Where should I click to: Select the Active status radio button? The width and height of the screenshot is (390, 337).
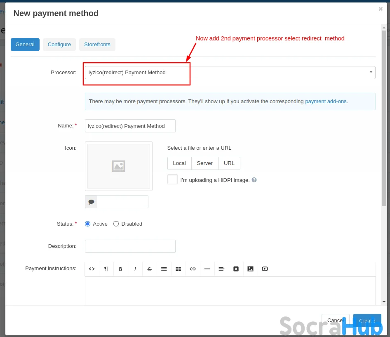coord(87,224)
